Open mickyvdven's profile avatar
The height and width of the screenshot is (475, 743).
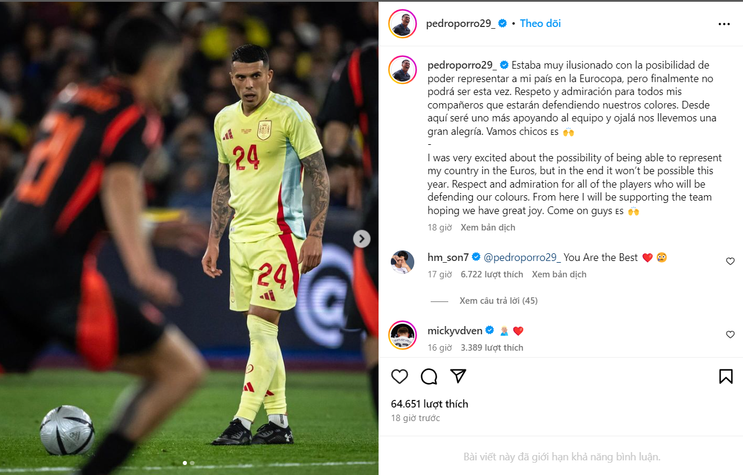point(403,335)
